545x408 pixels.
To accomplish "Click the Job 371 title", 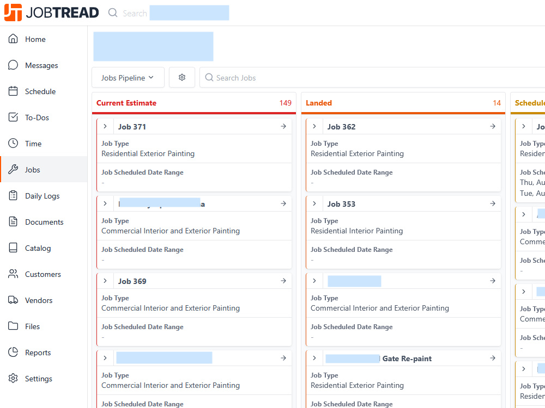I will tap(132, 127).
